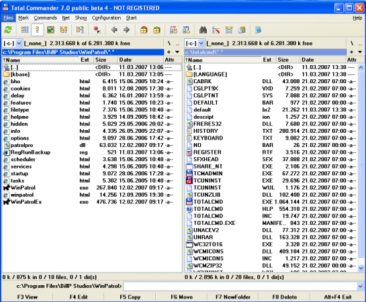The image size is (366, 302).
Task: Click the WinPatrol exe dog icon
Action: [x=6, y=188]
